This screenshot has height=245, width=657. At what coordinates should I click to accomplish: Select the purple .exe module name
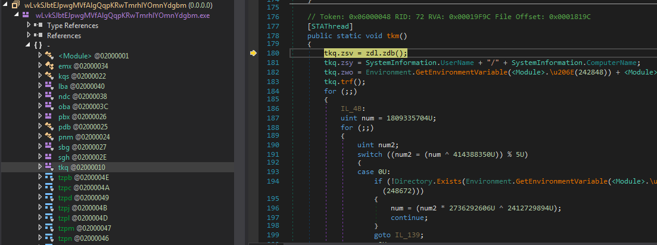pyautogui.click(x=123, y=15)
